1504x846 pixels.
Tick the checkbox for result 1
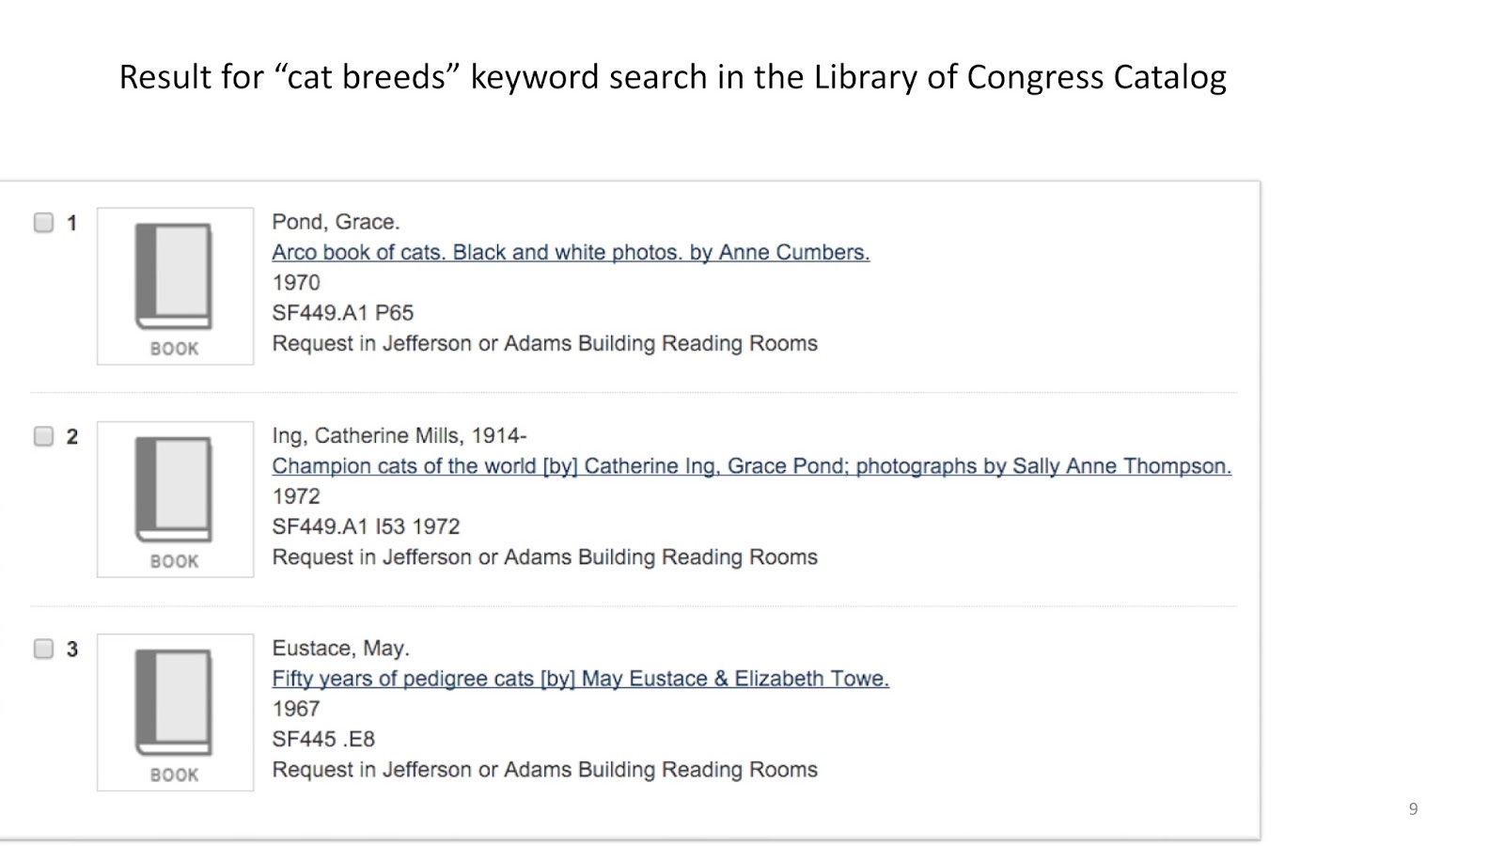click(x=43, y=223)
